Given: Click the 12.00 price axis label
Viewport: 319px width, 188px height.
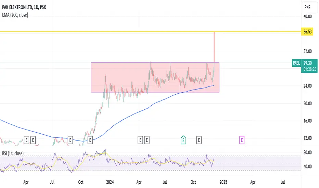Looking at the screenshot, I should coord(307,138).
